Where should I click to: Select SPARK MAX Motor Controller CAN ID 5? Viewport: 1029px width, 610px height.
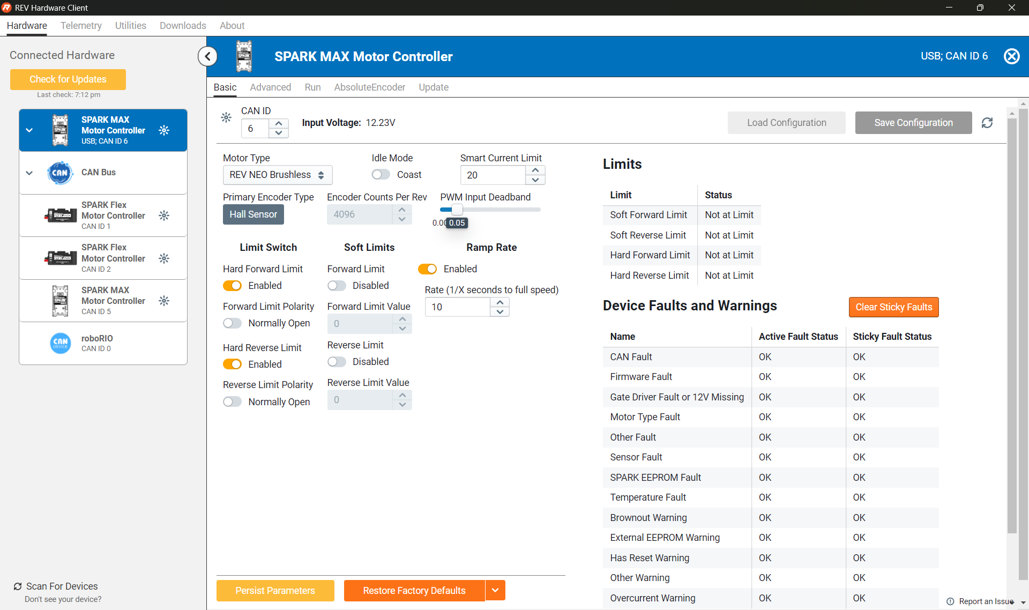[103, 301]
